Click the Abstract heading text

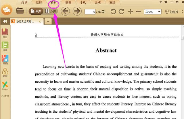tap(106, 50)
